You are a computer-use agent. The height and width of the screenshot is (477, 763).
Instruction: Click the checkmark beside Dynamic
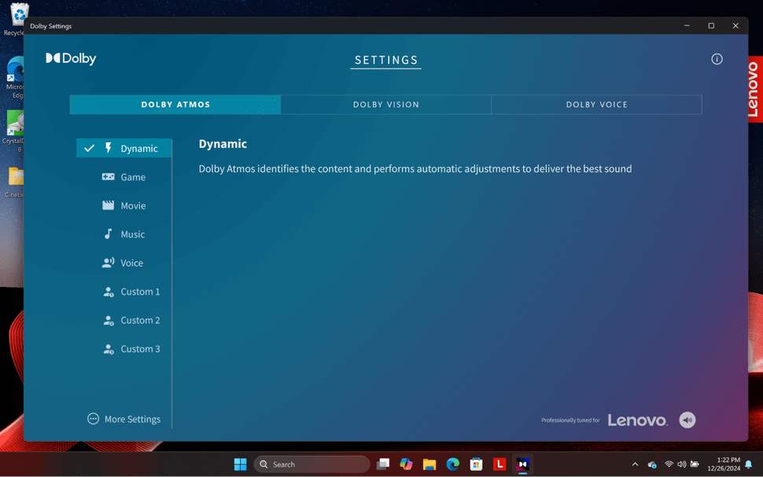[x=89, y=148]
